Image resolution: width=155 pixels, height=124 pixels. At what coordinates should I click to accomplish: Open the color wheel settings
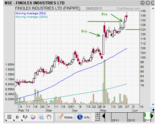pos(33,117)
